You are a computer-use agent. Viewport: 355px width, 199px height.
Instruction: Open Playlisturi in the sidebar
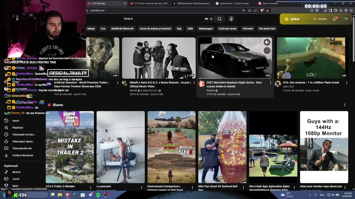17,128
